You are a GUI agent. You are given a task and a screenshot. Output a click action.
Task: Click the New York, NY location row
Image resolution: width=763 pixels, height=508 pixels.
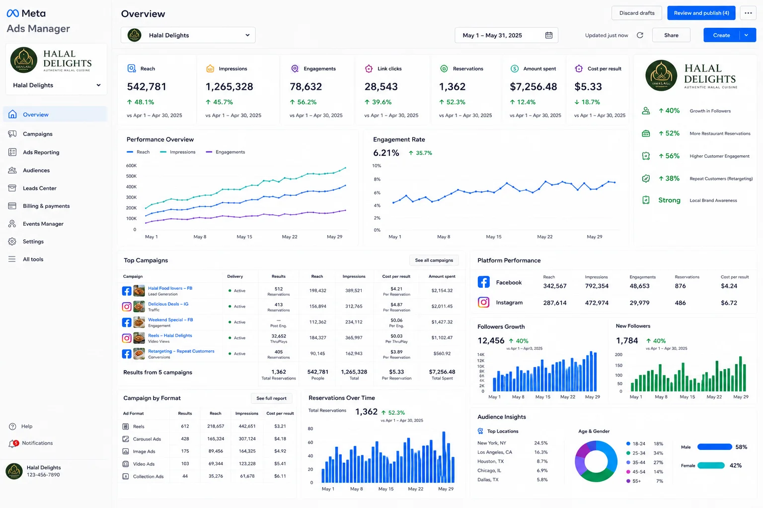pyautogui.click(x=513, y=443)
